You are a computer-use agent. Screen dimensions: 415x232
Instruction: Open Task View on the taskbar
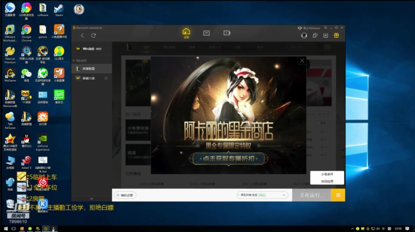pyautogui.click(x=14, y=229)
